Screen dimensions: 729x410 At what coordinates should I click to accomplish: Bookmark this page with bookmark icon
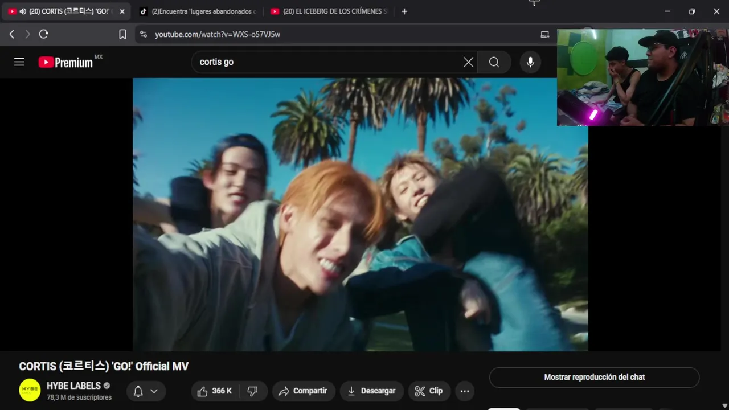[122, 34]
